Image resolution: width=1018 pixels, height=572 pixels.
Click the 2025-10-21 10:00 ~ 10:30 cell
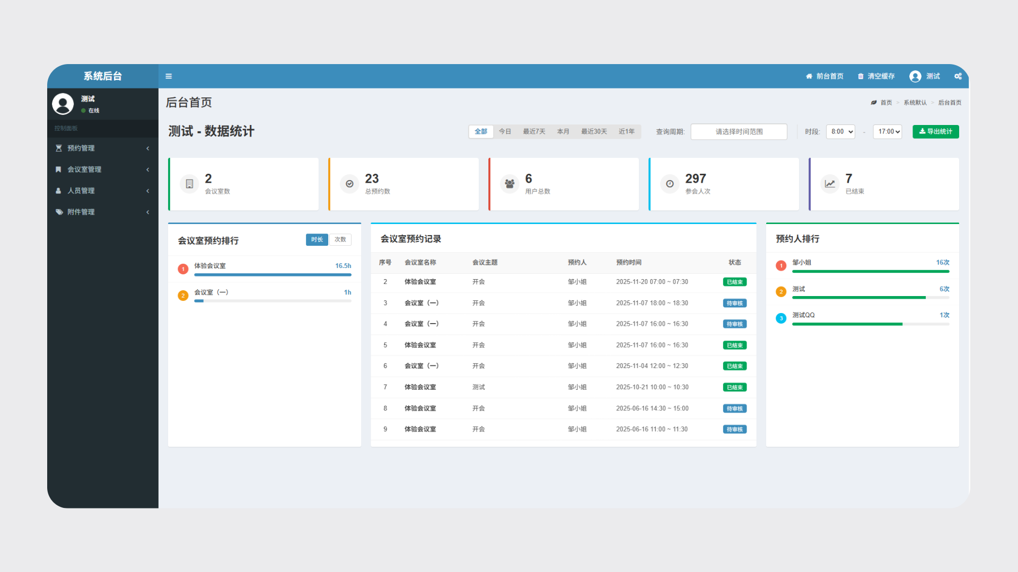click(x=652, y=387)
